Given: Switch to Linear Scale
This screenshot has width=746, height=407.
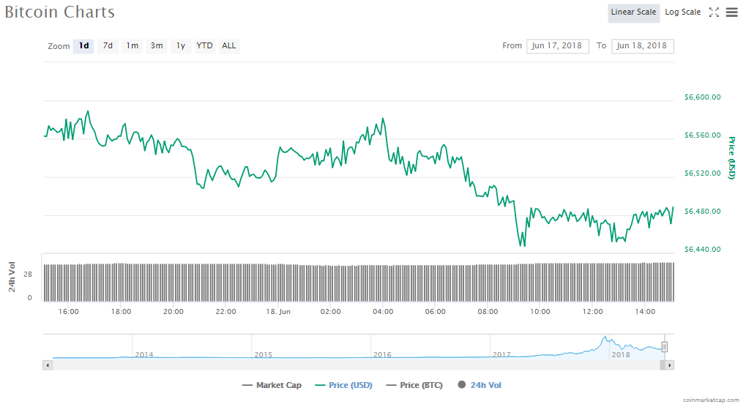Looking at the screenshot, I should click(x=633, y=12).
